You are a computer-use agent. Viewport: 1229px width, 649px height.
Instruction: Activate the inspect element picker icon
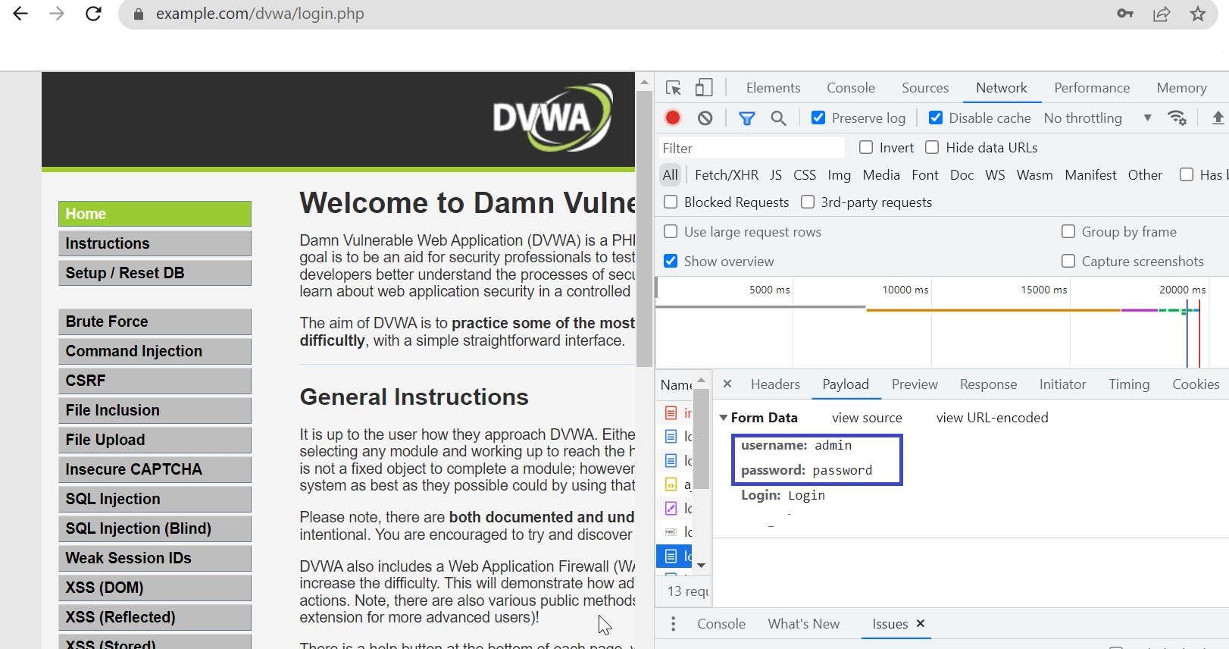(x=674, y=88)
